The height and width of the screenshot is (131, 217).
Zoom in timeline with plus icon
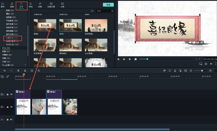click(210, 71)
